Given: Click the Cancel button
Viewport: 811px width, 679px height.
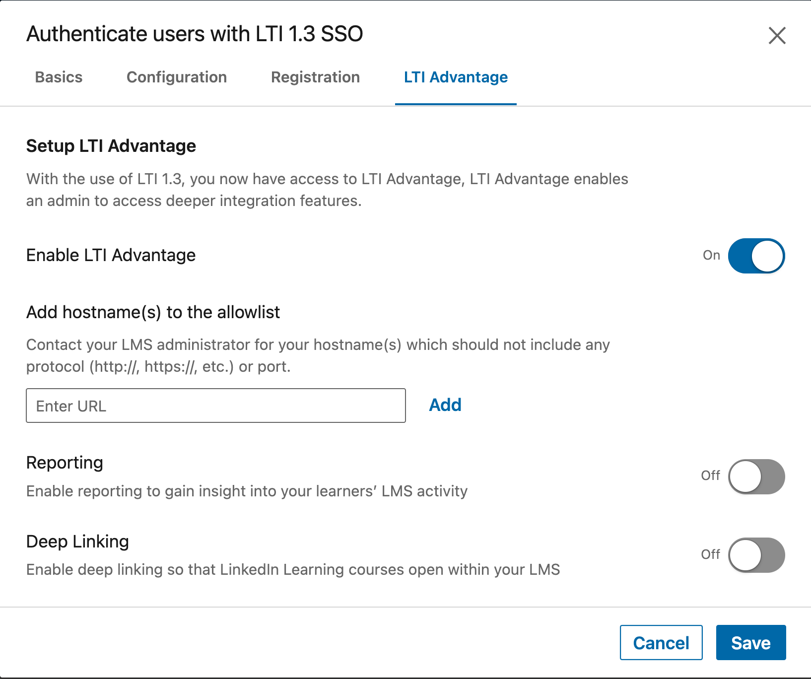Looking at the screenshot, I should tap(661, 642).
